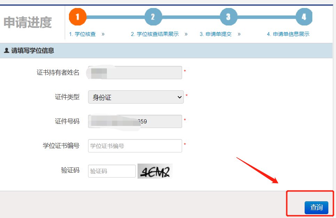The height and width of the screenshot is (218, 336).
Task: Select the 1. 学位核查 step label
Action: [82, 34]
